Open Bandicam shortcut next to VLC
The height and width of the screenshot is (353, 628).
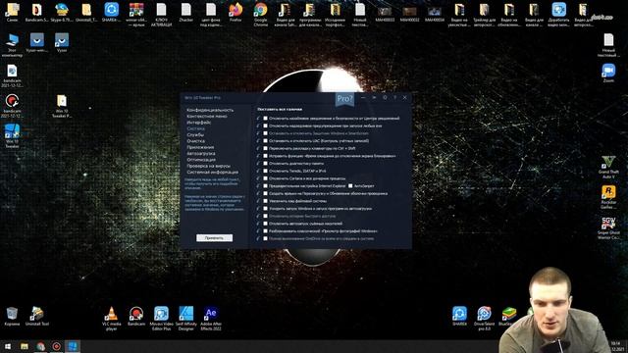tap(136, 316)
